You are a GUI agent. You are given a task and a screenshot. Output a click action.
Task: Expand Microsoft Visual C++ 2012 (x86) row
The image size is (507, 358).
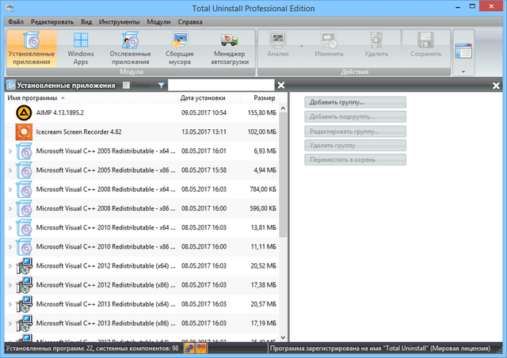pos(10,285)
